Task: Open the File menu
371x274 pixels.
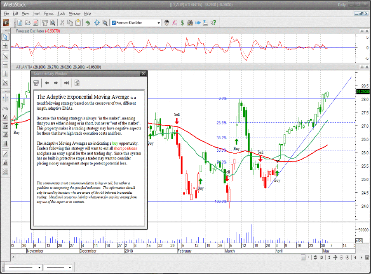Action: [6, 14]
